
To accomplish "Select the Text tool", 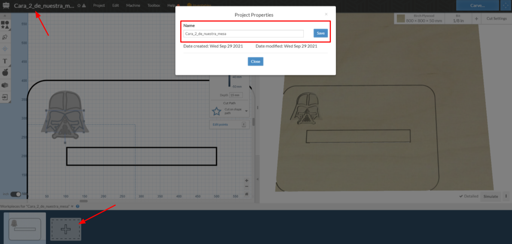I will pos(5,61).
